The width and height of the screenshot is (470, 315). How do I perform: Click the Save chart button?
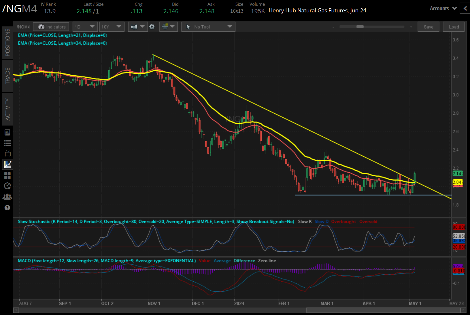tap(428, 27)
